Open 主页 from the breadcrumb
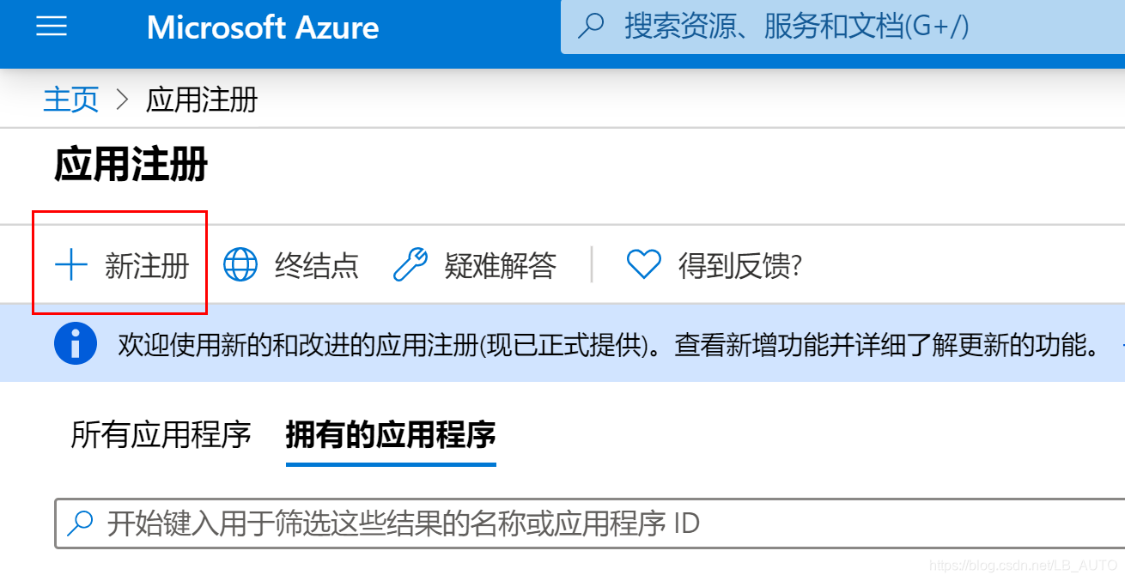1125x581 pixels. (x=70, y=100)
